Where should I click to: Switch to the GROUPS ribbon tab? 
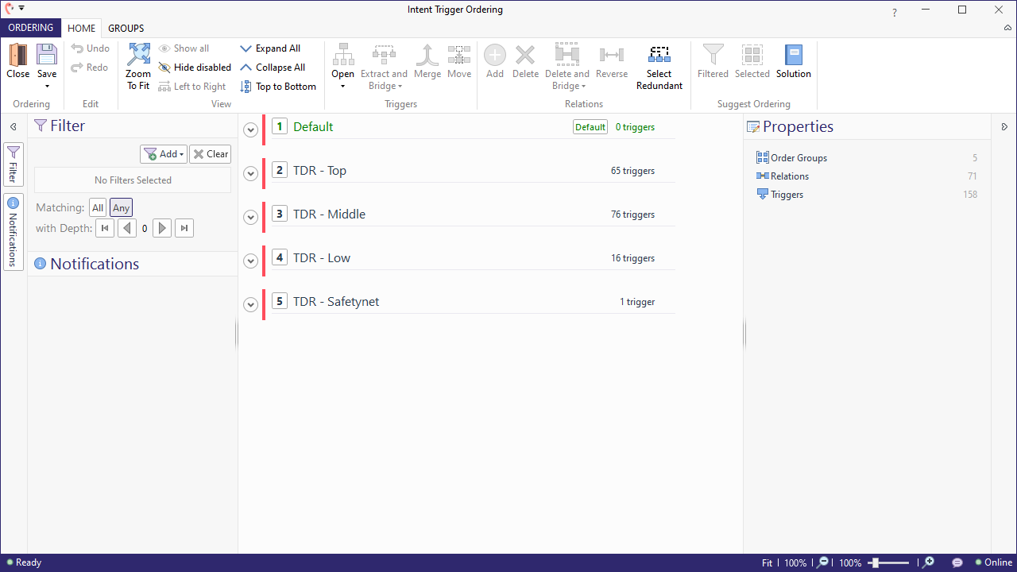pyautogui.click(x=126, y=29)
